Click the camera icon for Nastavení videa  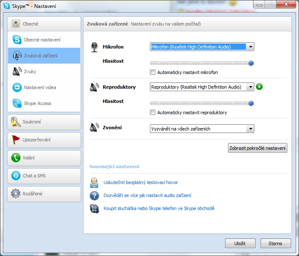17,87
